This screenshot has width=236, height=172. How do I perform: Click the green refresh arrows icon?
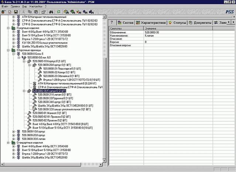coord(58,12)
